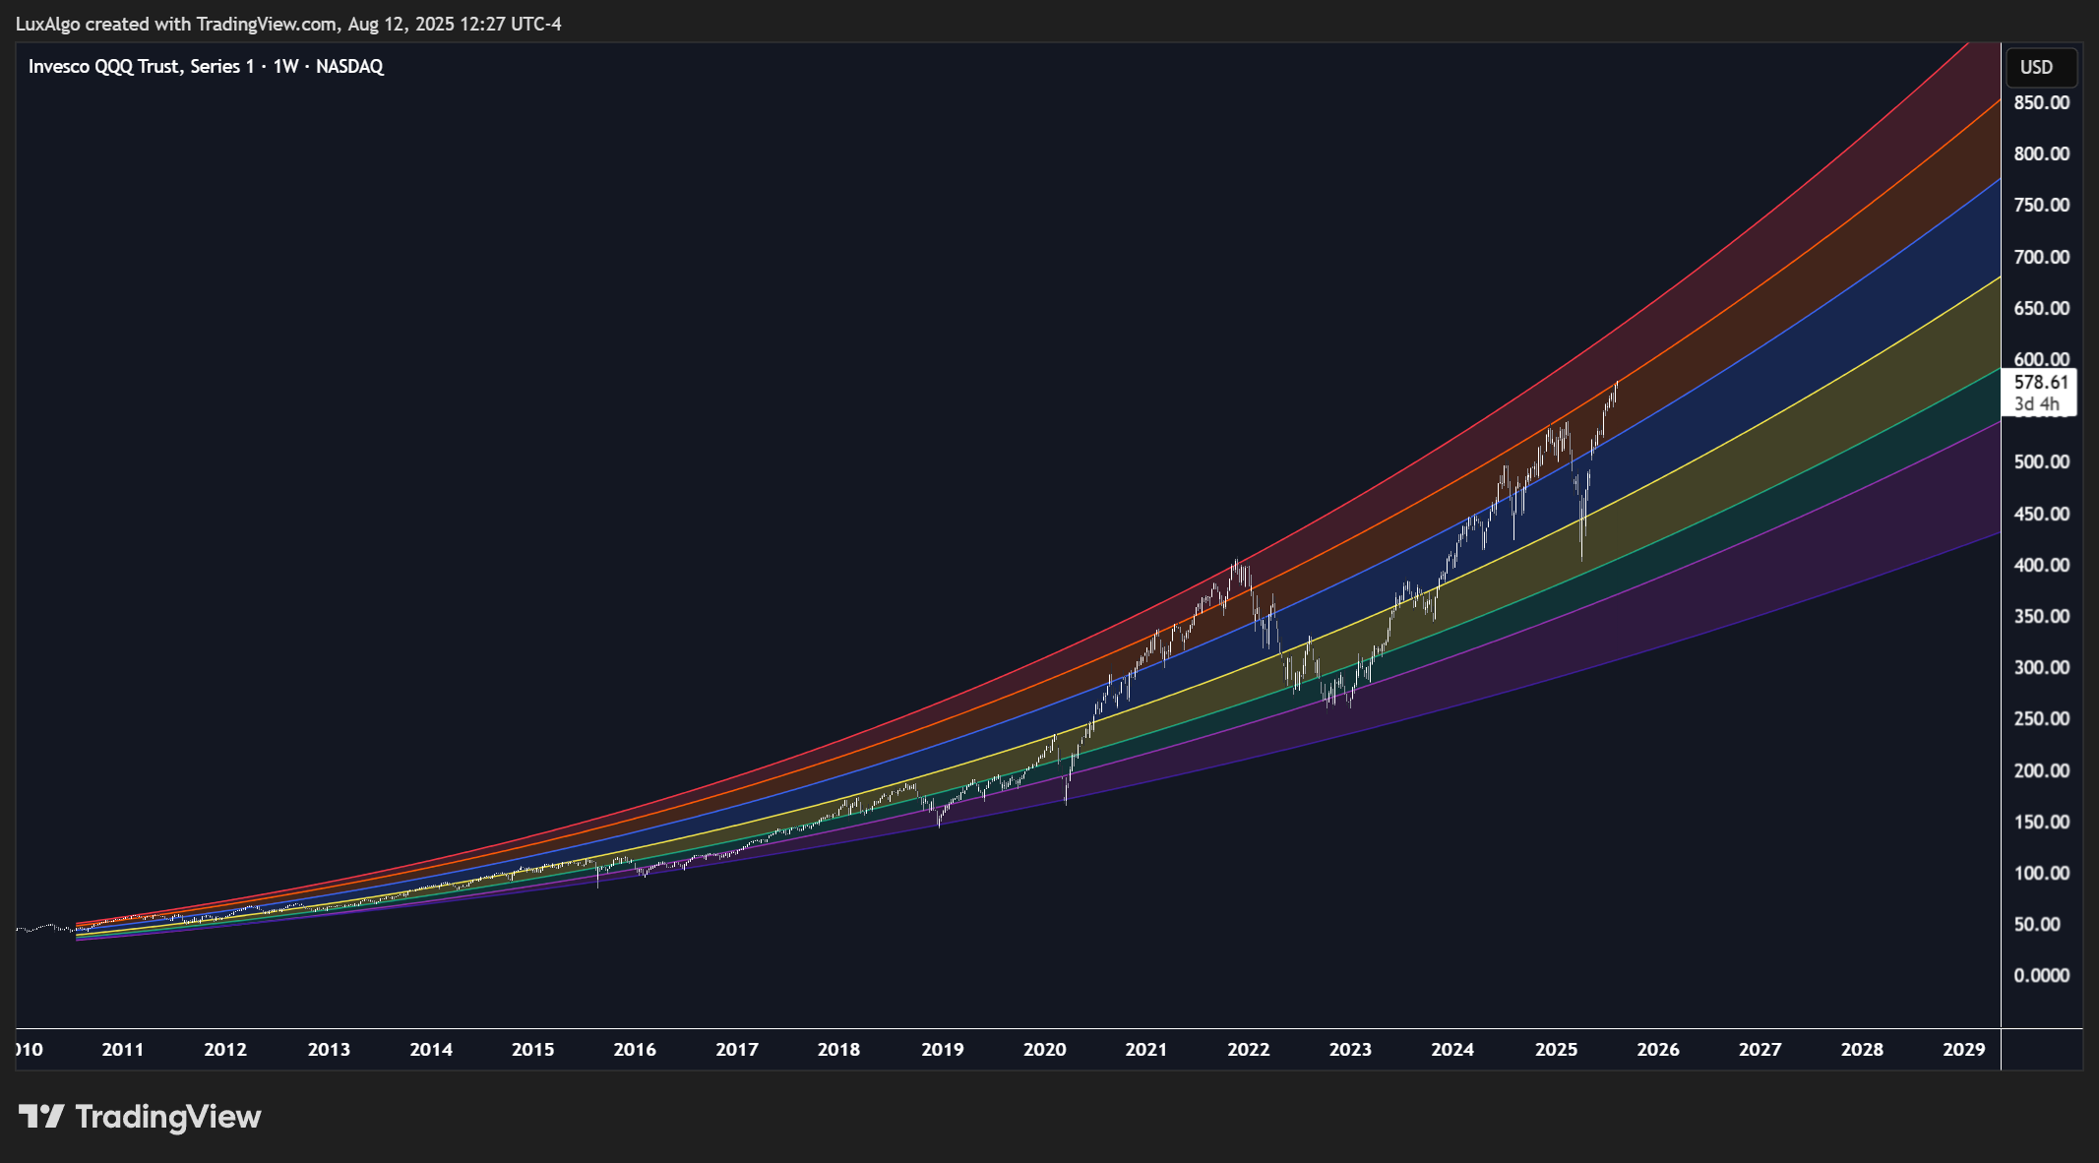The image size is (2099, 1163).
Task: Click the 500.00 price axis label
Action: tap(2041, 461)
